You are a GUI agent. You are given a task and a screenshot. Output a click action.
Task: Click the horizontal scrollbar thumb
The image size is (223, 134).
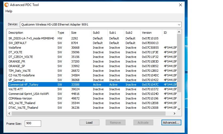pos(88,113)
